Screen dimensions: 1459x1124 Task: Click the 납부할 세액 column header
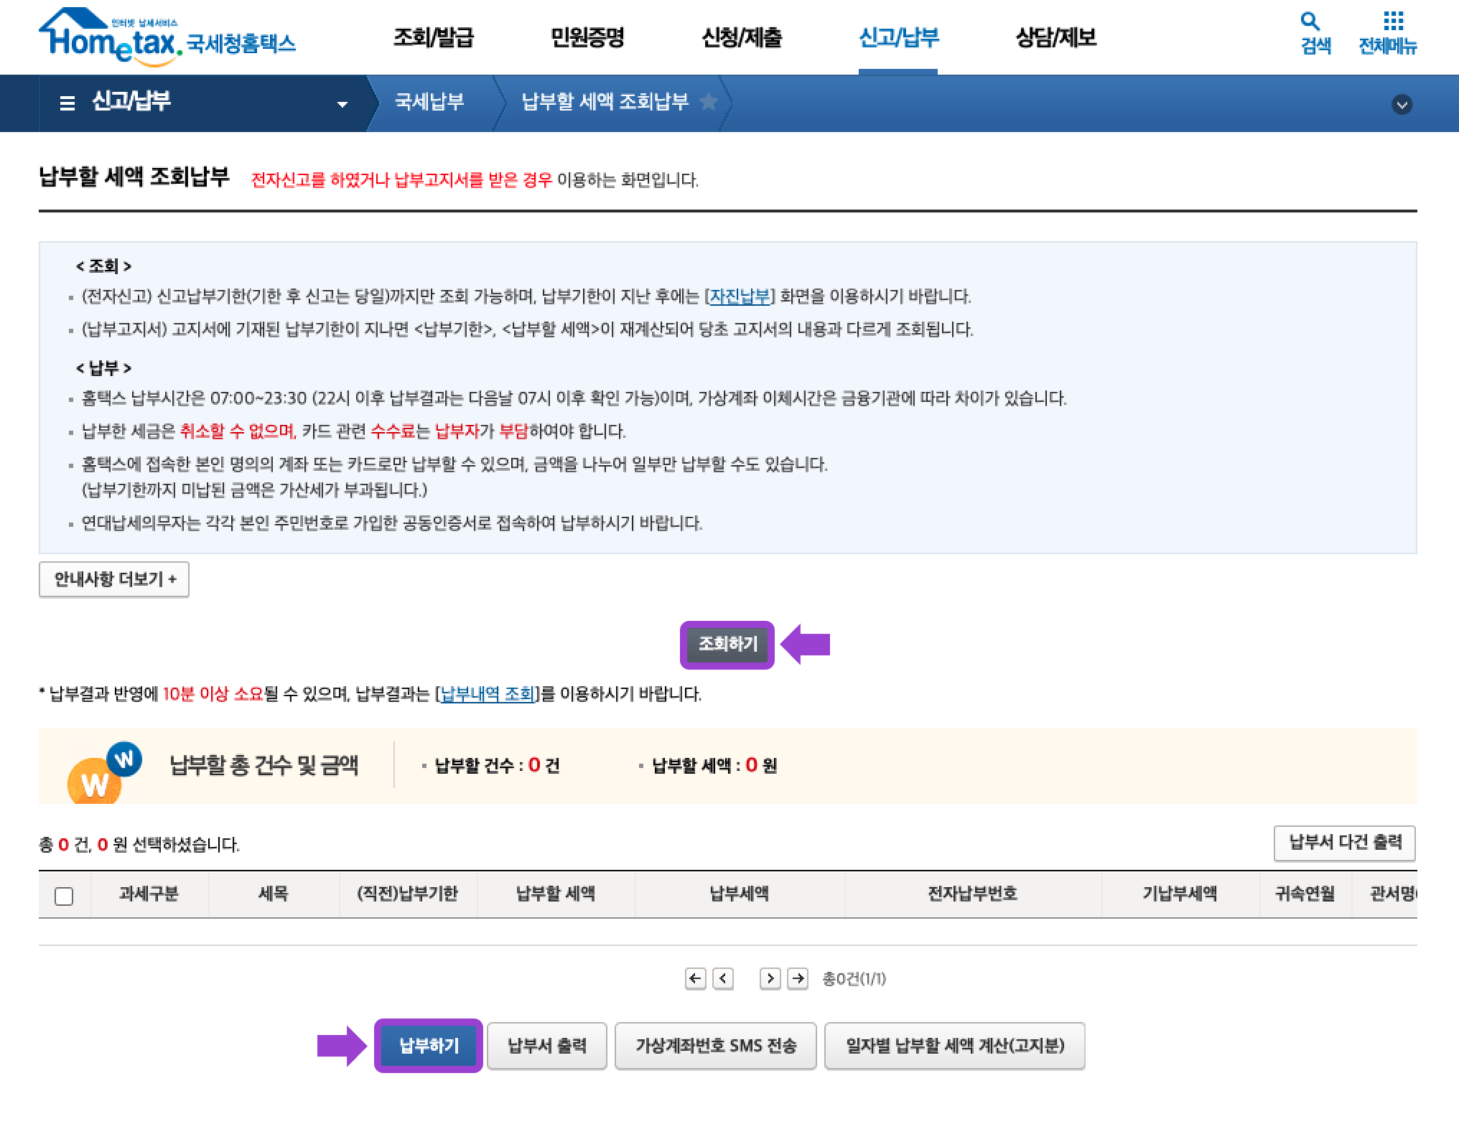coord(556,894)
